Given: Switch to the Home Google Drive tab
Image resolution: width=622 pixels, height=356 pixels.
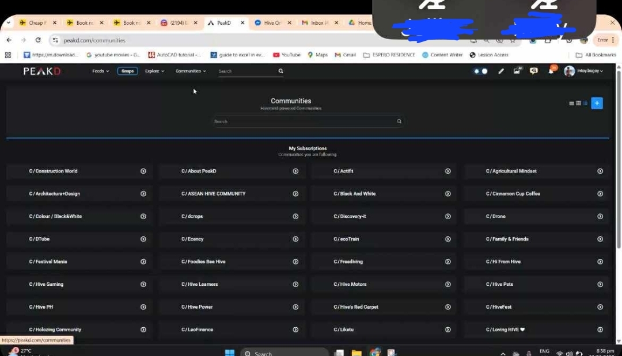Looking at the screenshot, I should click(360, 22).
